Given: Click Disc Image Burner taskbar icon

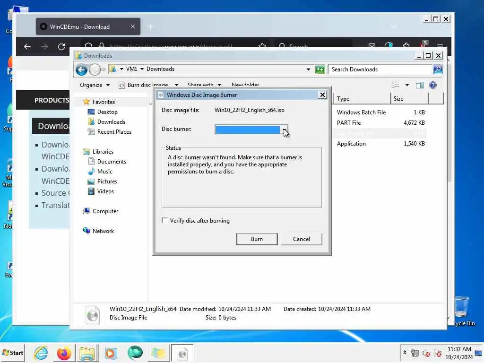Looking at the screenshot, I should coord(182,353).
